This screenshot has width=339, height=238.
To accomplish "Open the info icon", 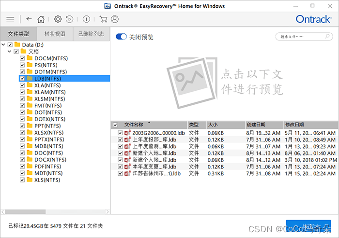I will (x=86, y=19).
